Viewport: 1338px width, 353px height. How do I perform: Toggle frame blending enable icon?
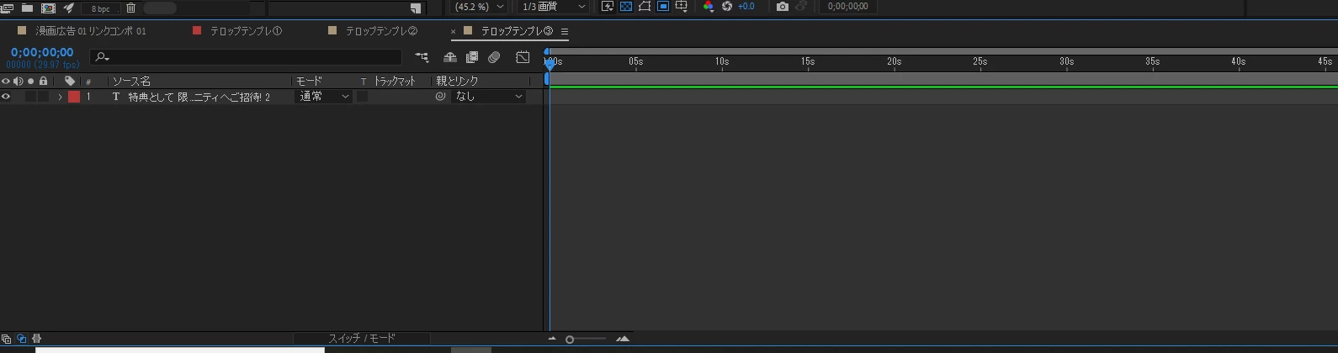pos(472,57)
